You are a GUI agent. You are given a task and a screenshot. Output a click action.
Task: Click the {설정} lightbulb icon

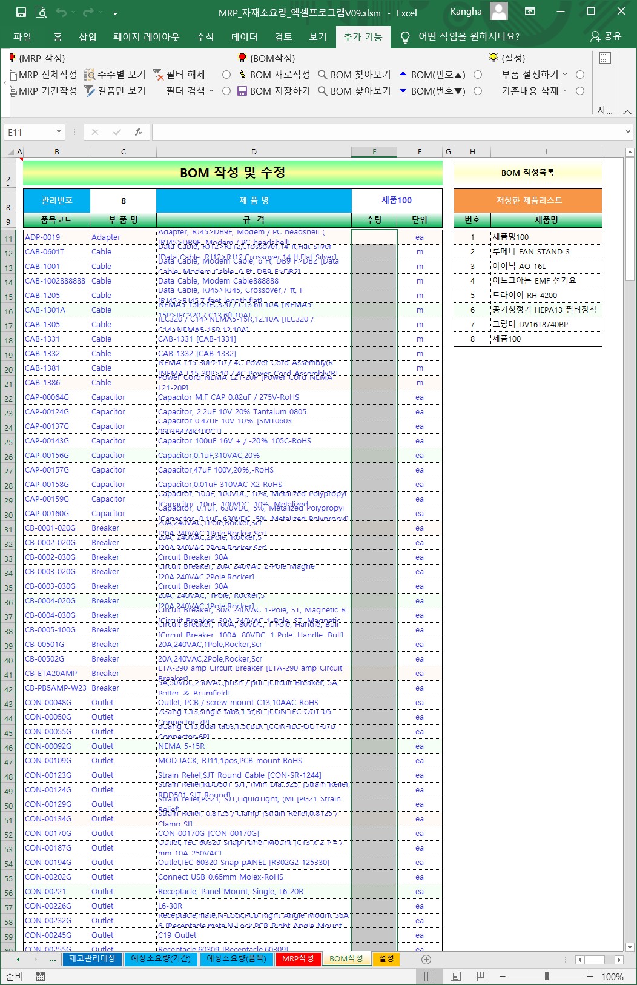pyautogui.click(x=493, y=58)
